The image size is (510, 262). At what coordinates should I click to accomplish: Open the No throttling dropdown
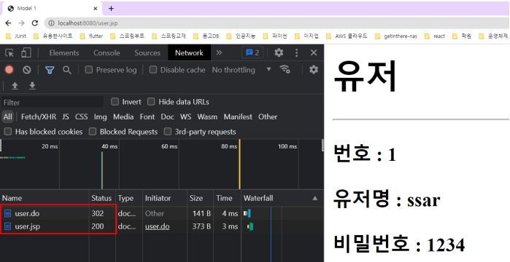pyautogui.click(x=242, y=70)
